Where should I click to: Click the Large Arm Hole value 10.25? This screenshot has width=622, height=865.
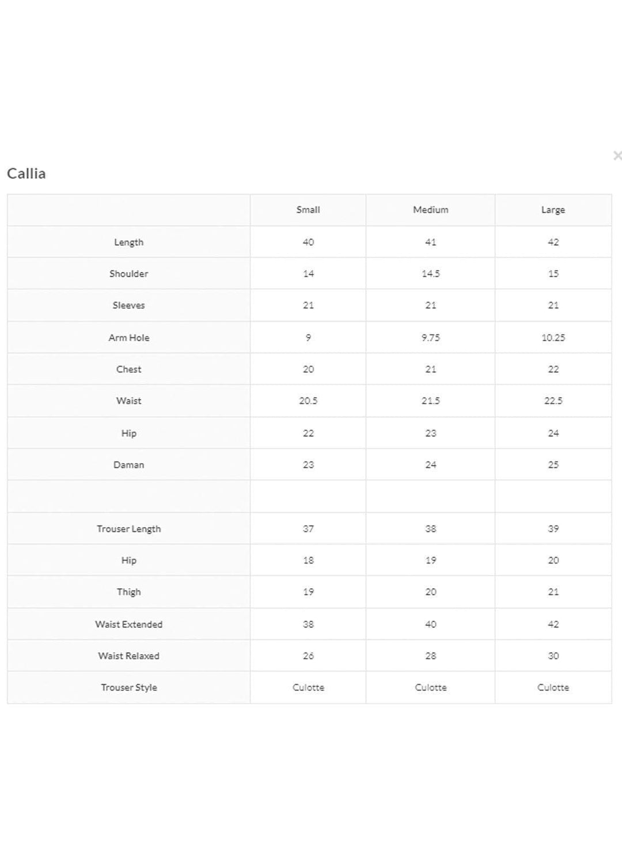[553, 338]
